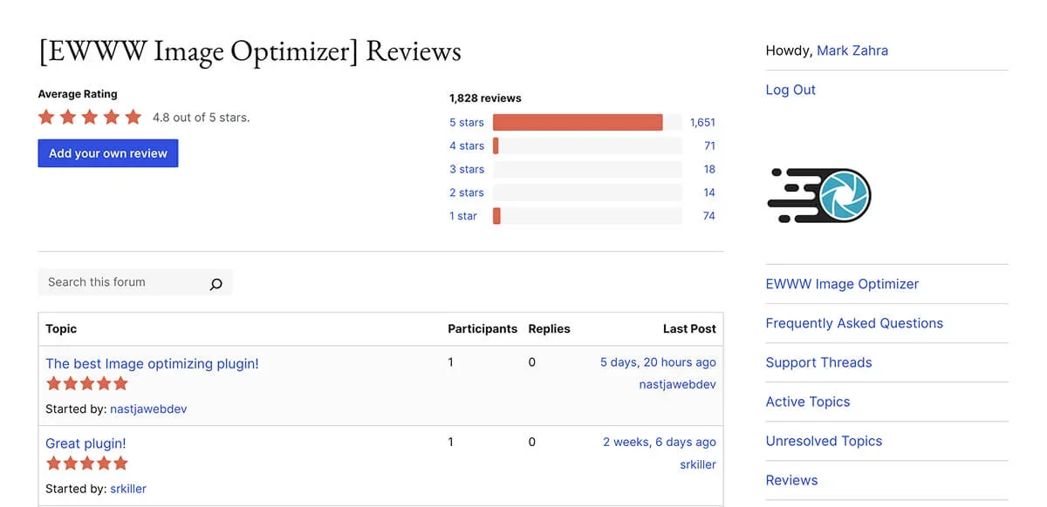Screen dimensions: 1047x507
Task: Open the Reviews sidebar link
Action: pyautogui.click(x=791, y=480)
